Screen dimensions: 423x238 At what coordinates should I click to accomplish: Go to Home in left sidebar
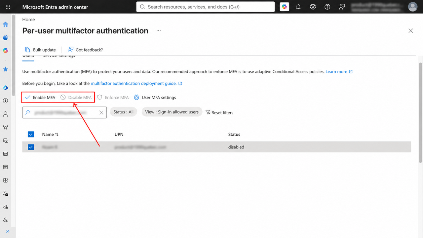(6, 24)
